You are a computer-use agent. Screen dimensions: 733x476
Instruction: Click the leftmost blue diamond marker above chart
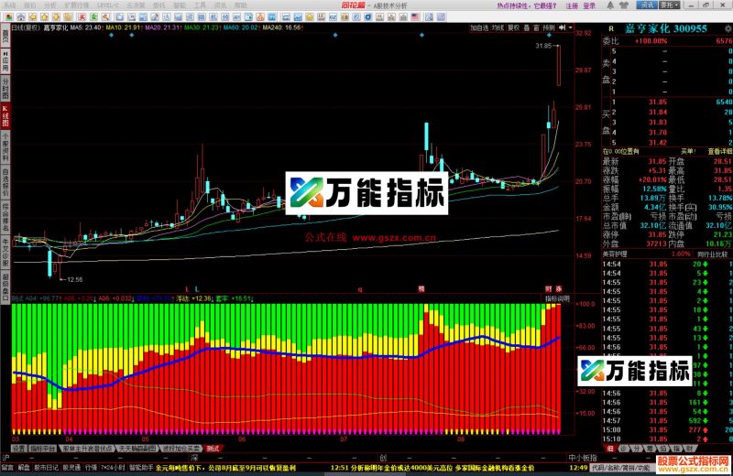[111, 35]
